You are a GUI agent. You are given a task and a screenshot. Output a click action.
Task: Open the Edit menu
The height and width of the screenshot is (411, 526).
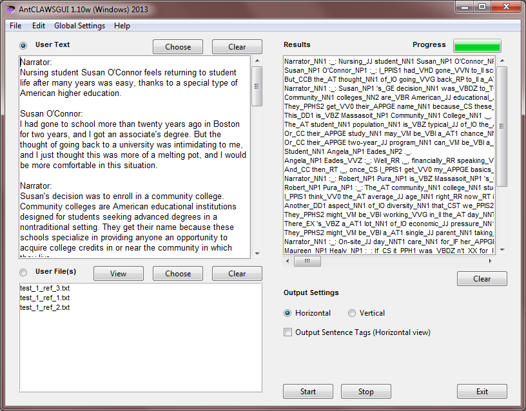tap(39, 26)
